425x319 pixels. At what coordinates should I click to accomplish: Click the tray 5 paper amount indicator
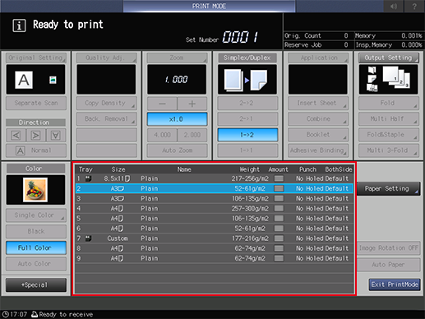click(279, 219)
